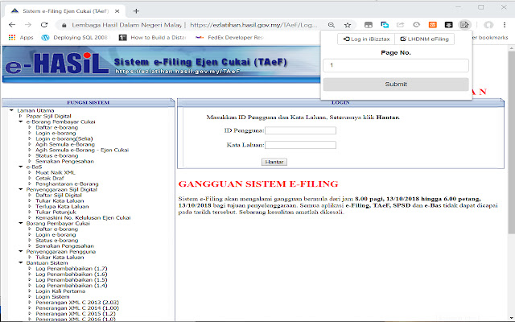Open Login Kali Pertama
The image size is (515, 322).
[60, 291]
